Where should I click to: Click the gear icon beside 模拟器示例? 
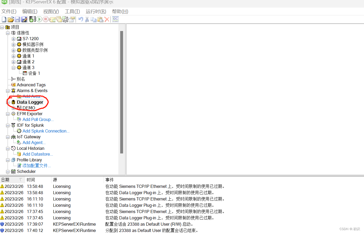[19, 45]
